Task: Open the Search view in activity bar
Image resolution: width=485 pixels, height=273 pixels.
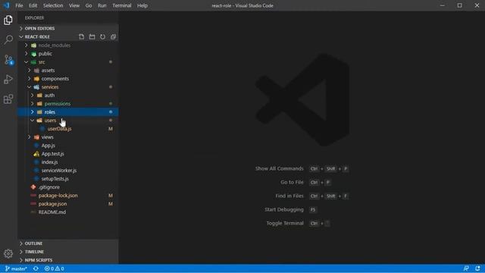Action: click(x=8, y=39)
